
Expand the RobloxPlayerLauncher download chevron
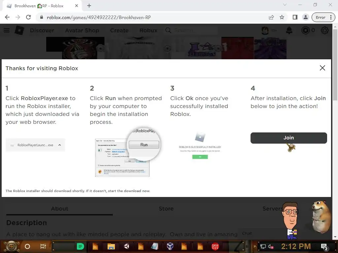coord(60,145)
